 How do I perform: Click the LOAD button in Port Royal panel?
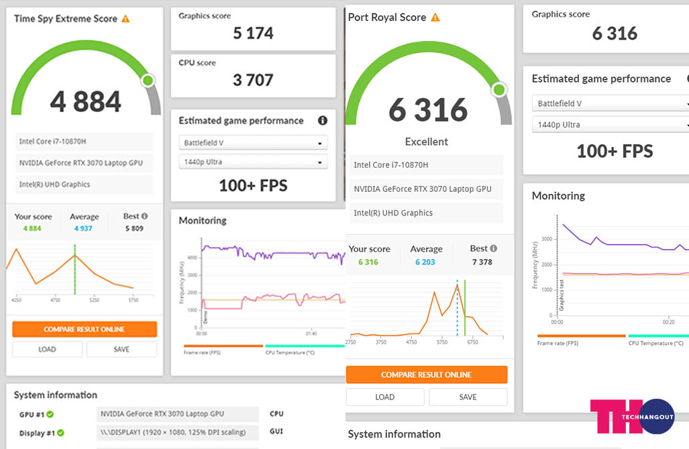(385, 397)
